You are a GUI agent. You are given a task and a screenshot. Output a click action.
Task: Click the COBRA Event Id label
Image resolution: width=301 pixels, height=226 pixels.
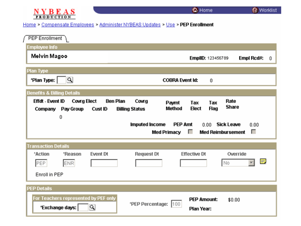(x=180, y=80)
